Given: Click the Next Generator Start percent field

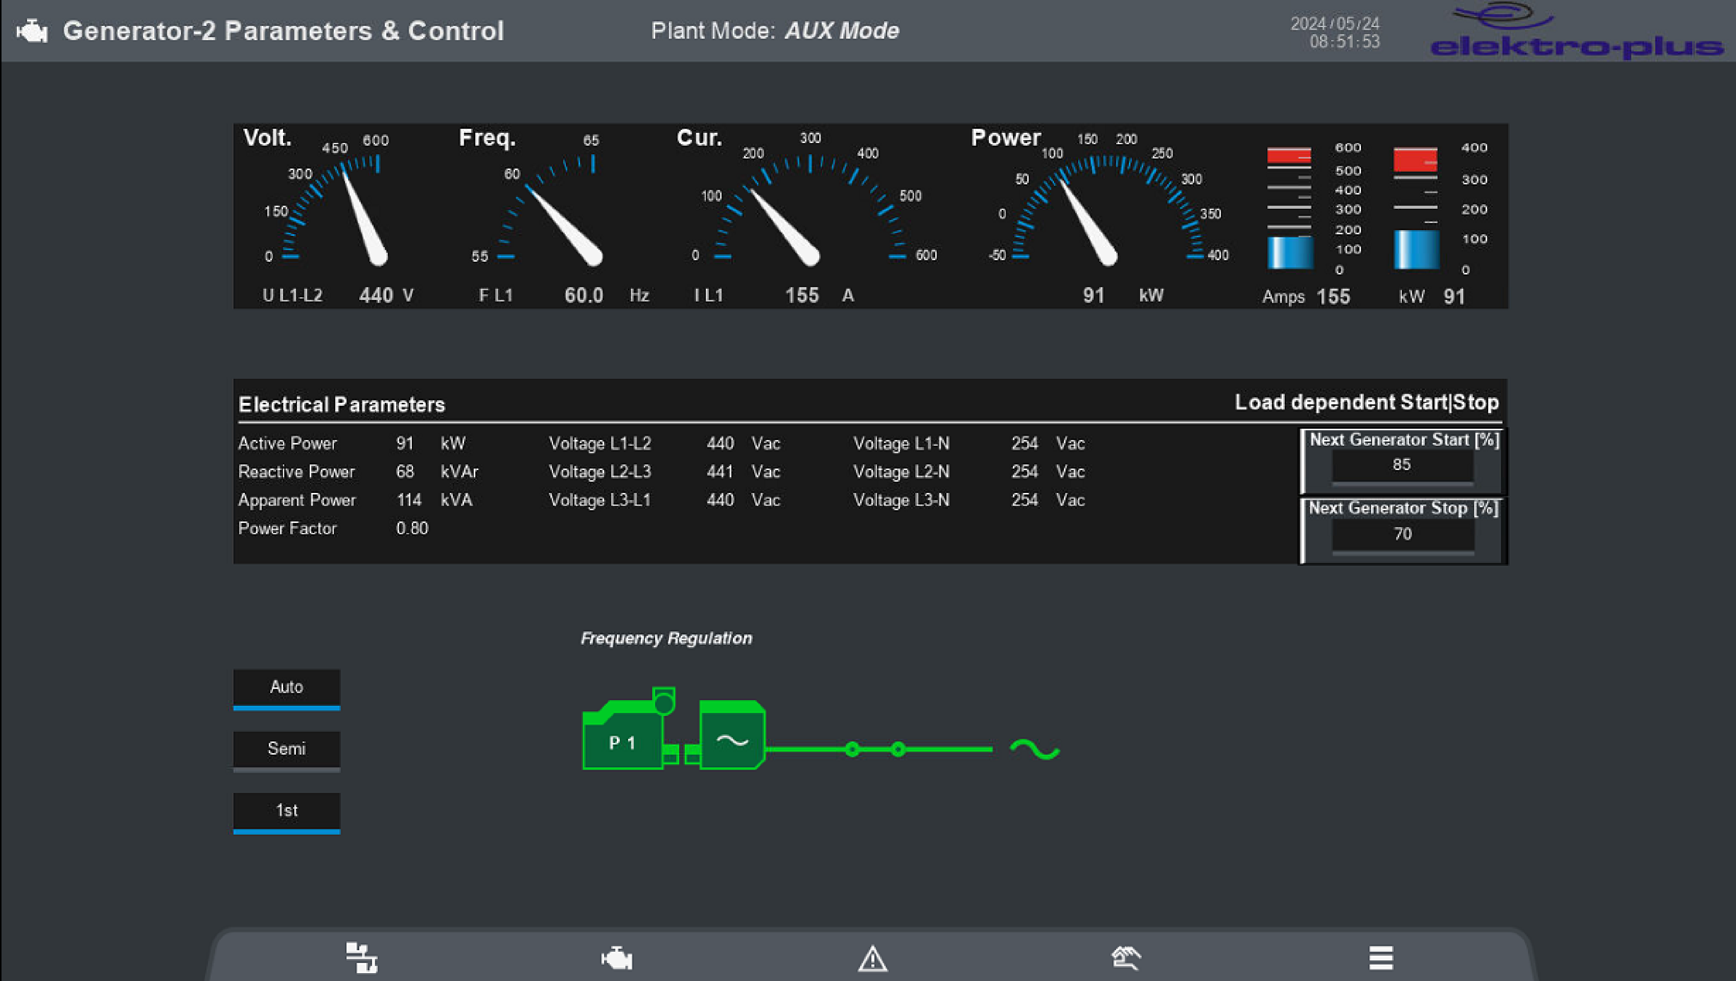Looking at the screenshot, I should tap(1402, 465).
